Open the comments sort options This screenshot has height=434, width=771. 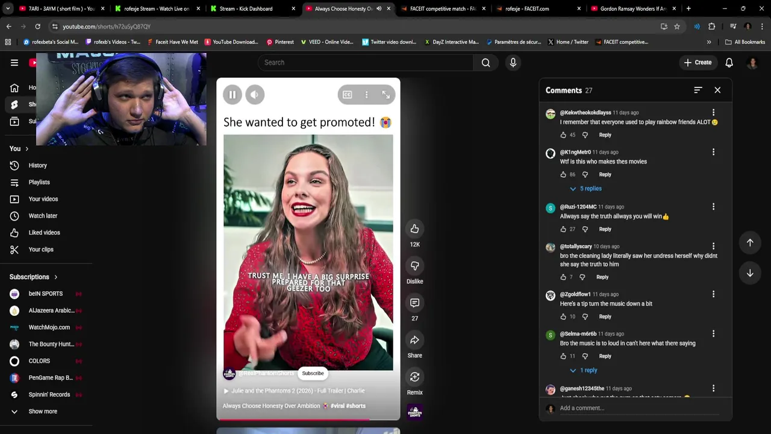[698, 90]
